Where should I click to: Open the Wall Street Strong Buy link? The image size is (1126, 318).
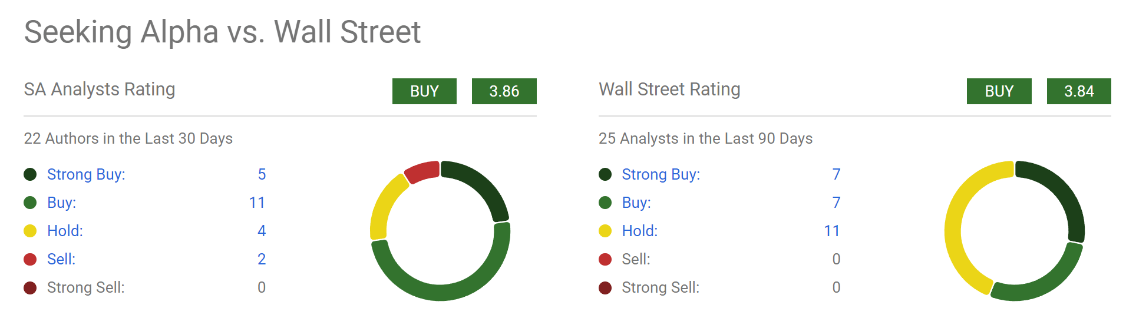click(661, 174)
